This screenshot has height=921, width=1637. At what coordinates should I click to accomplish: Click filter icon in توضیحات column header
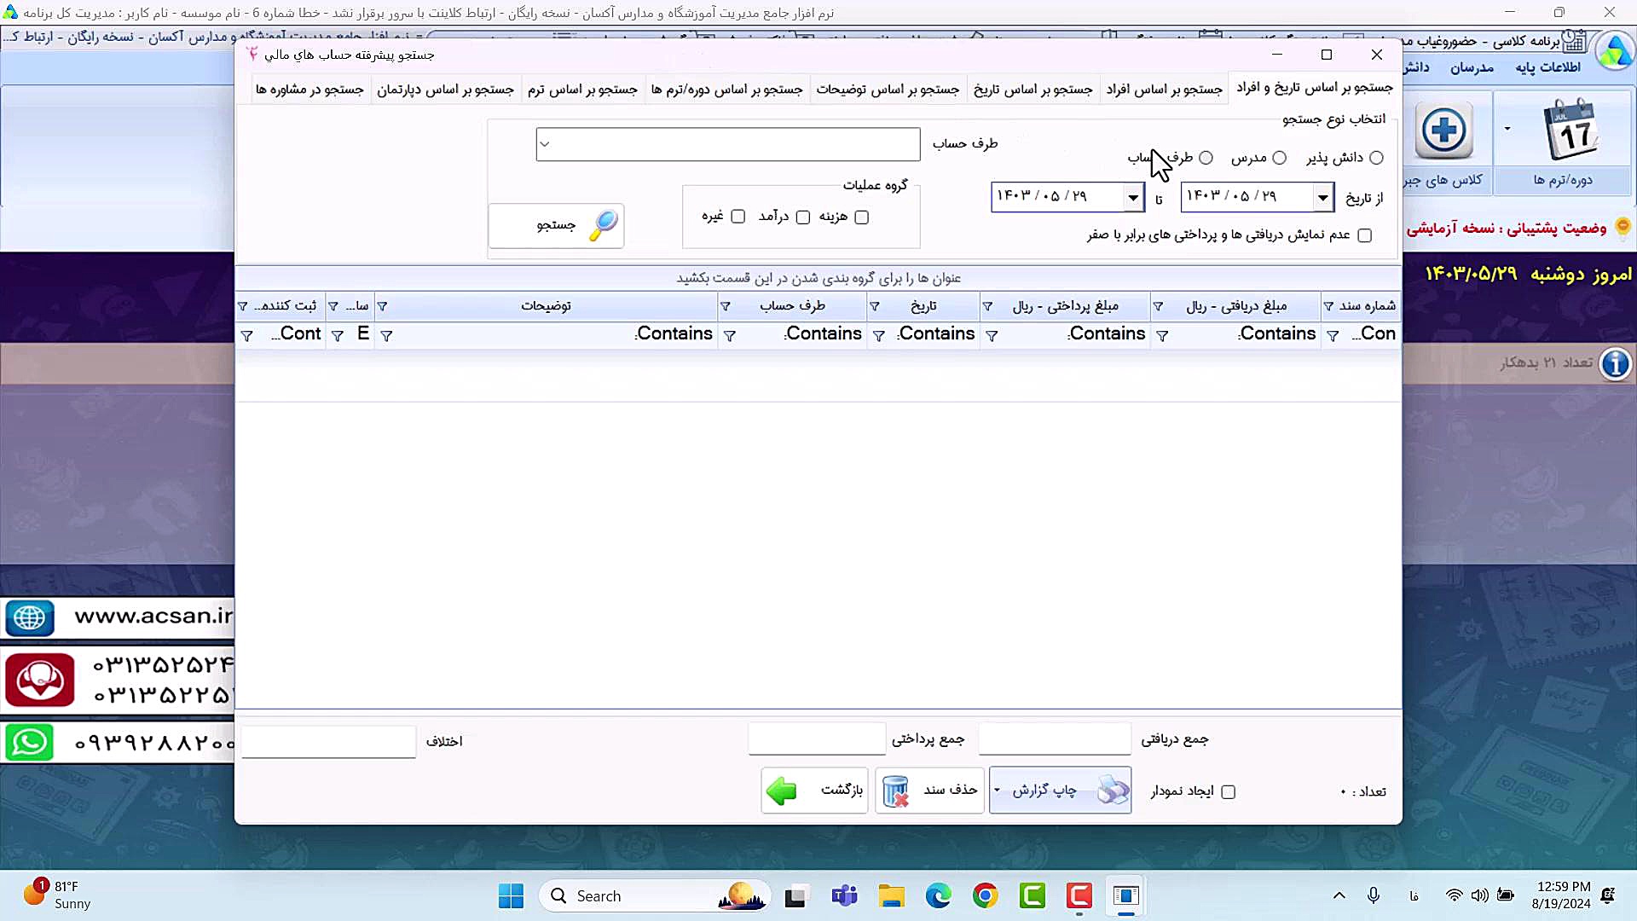click(x=382, y=306)
